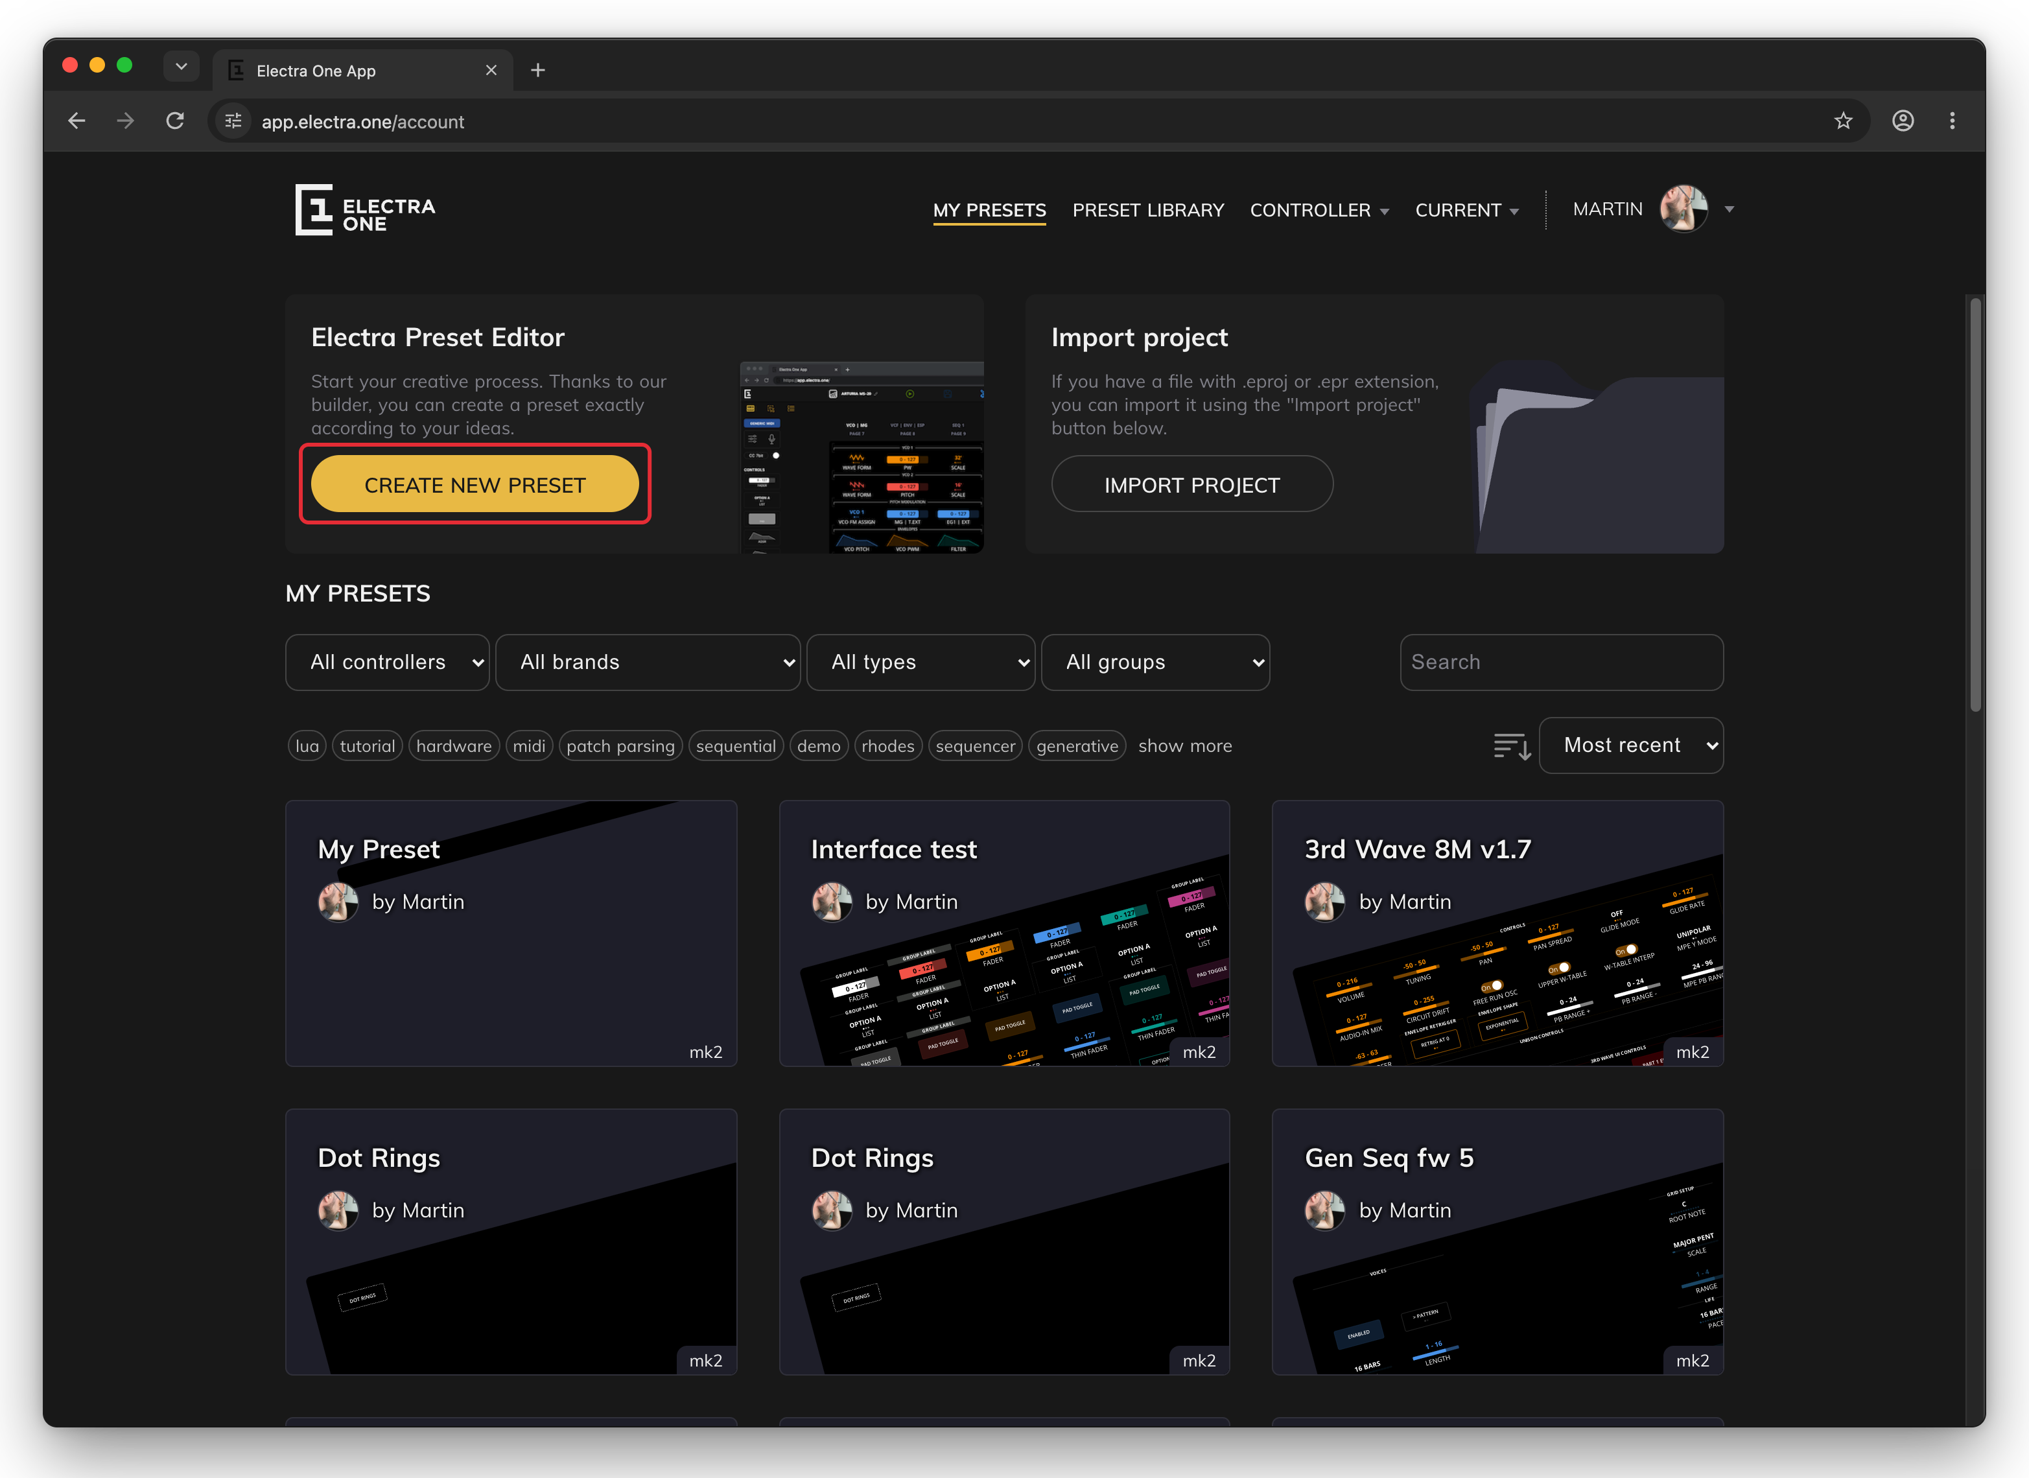This screenshot has height=1478, width=2029.
Task: Click the address bar URL
Action: [x=362, y=122]
